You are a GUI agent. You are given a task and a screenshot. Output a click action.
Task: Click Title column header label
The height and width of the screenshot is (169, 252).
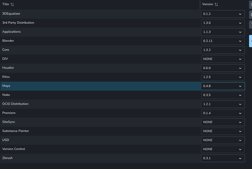5,4
